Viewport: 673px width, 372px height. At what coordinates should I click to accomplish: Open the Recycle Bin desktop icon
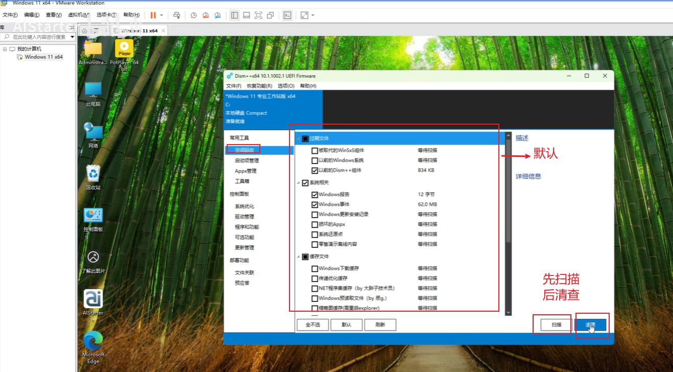tap(93, 174)
